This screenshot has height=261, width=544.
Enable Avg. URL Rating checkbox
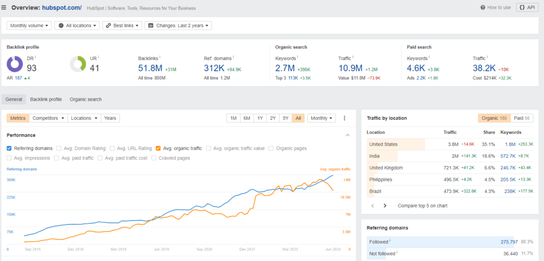tap(112, 149)
